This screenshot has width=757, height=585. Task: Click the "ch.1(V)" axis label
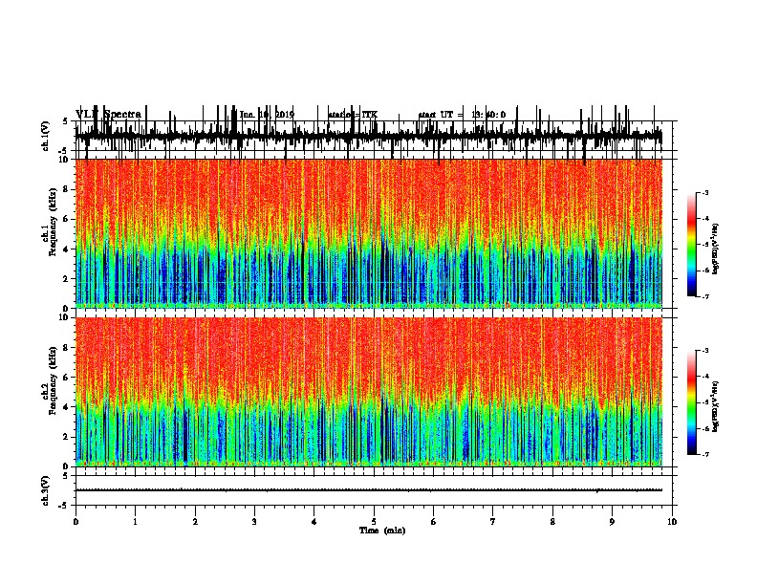pos(46,136)
